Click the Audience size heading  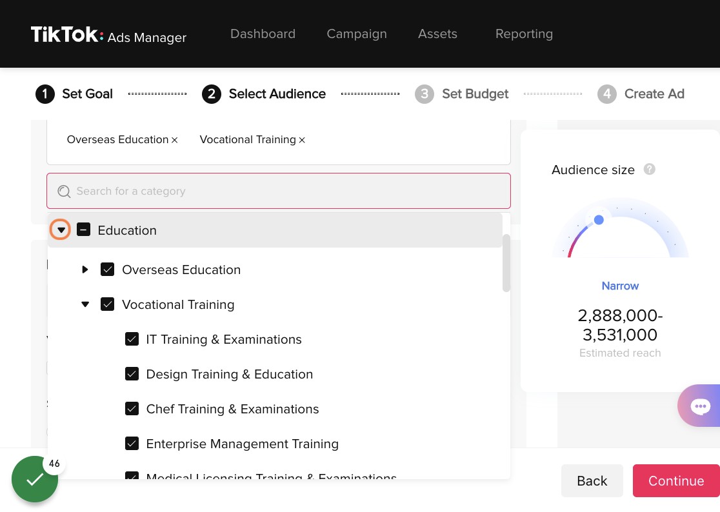pos(593,170)
